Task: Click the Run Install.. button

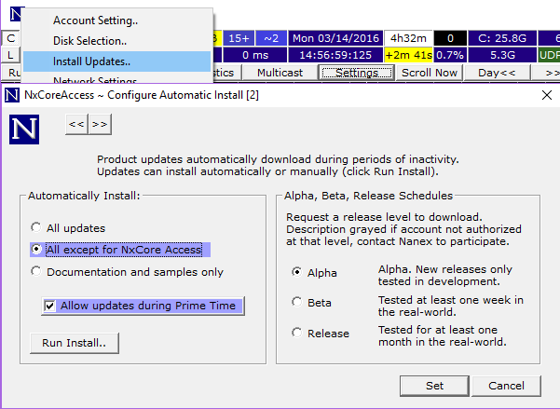Action: pyautogui.click(x=75, y=343)
